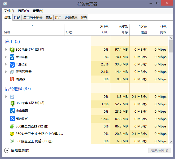
Task: Switch to the 应用历史记录 tab
Action: [33, 18]
